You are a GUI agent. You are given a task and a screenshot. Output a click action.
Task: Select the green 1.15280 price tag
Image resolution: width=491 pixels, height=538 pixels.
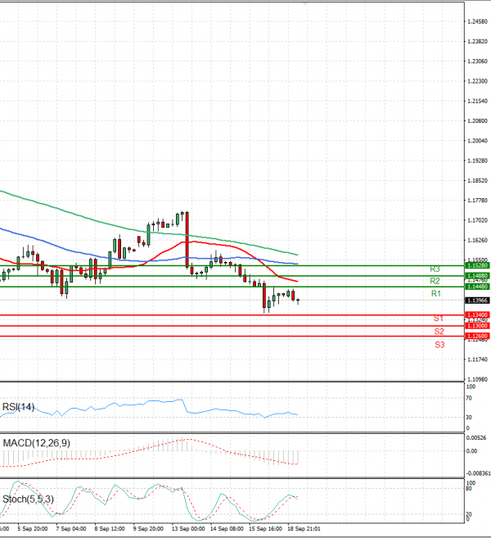pos(477,265)
